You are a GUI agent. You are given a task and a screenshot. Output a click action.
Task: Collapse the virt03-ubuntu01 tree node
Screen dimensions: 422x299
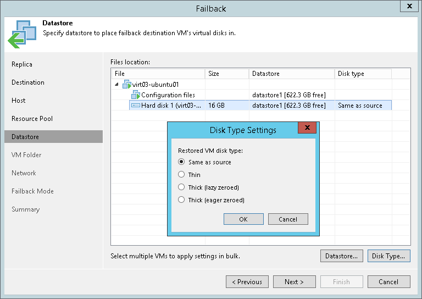tap(116, 84)
